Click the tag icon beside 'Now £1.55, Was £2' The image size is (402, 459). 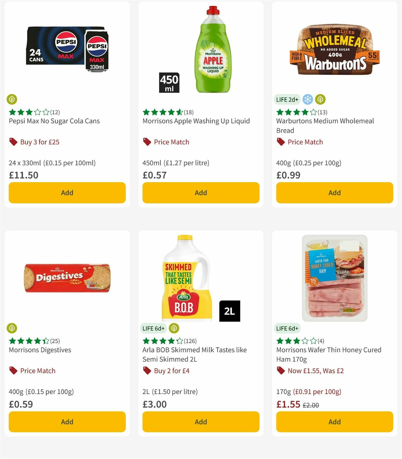coord(280,371)
